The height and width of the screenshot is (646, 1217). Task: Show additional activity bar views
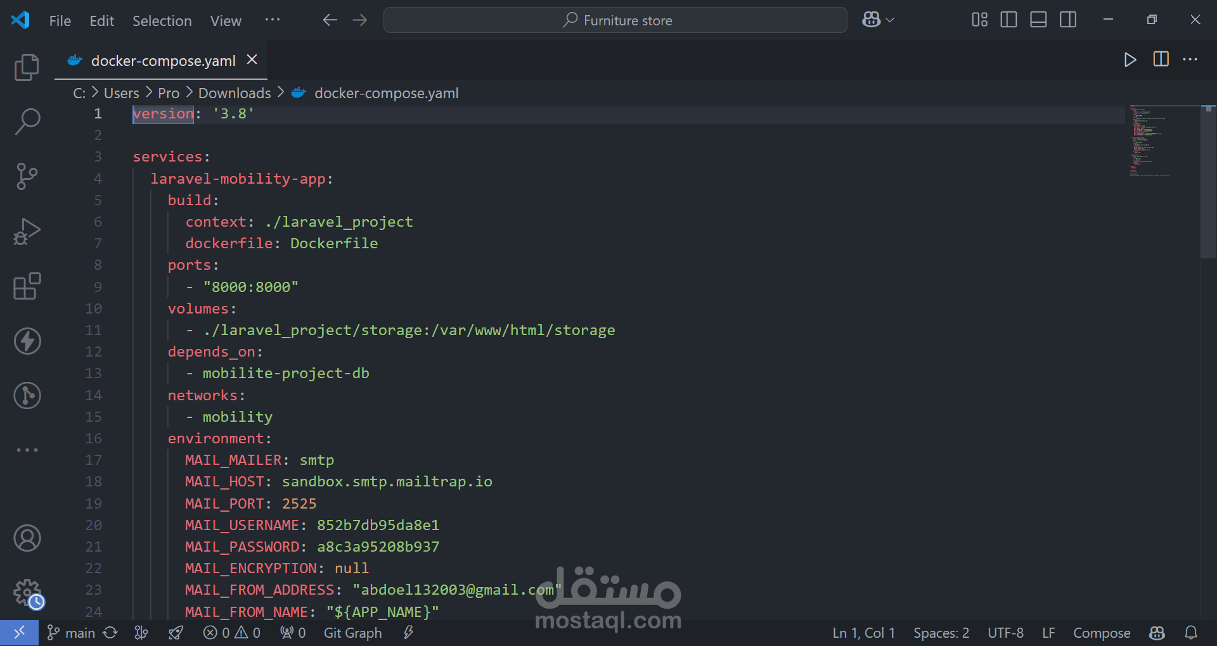pyautogui.click(x=27, y=450)
